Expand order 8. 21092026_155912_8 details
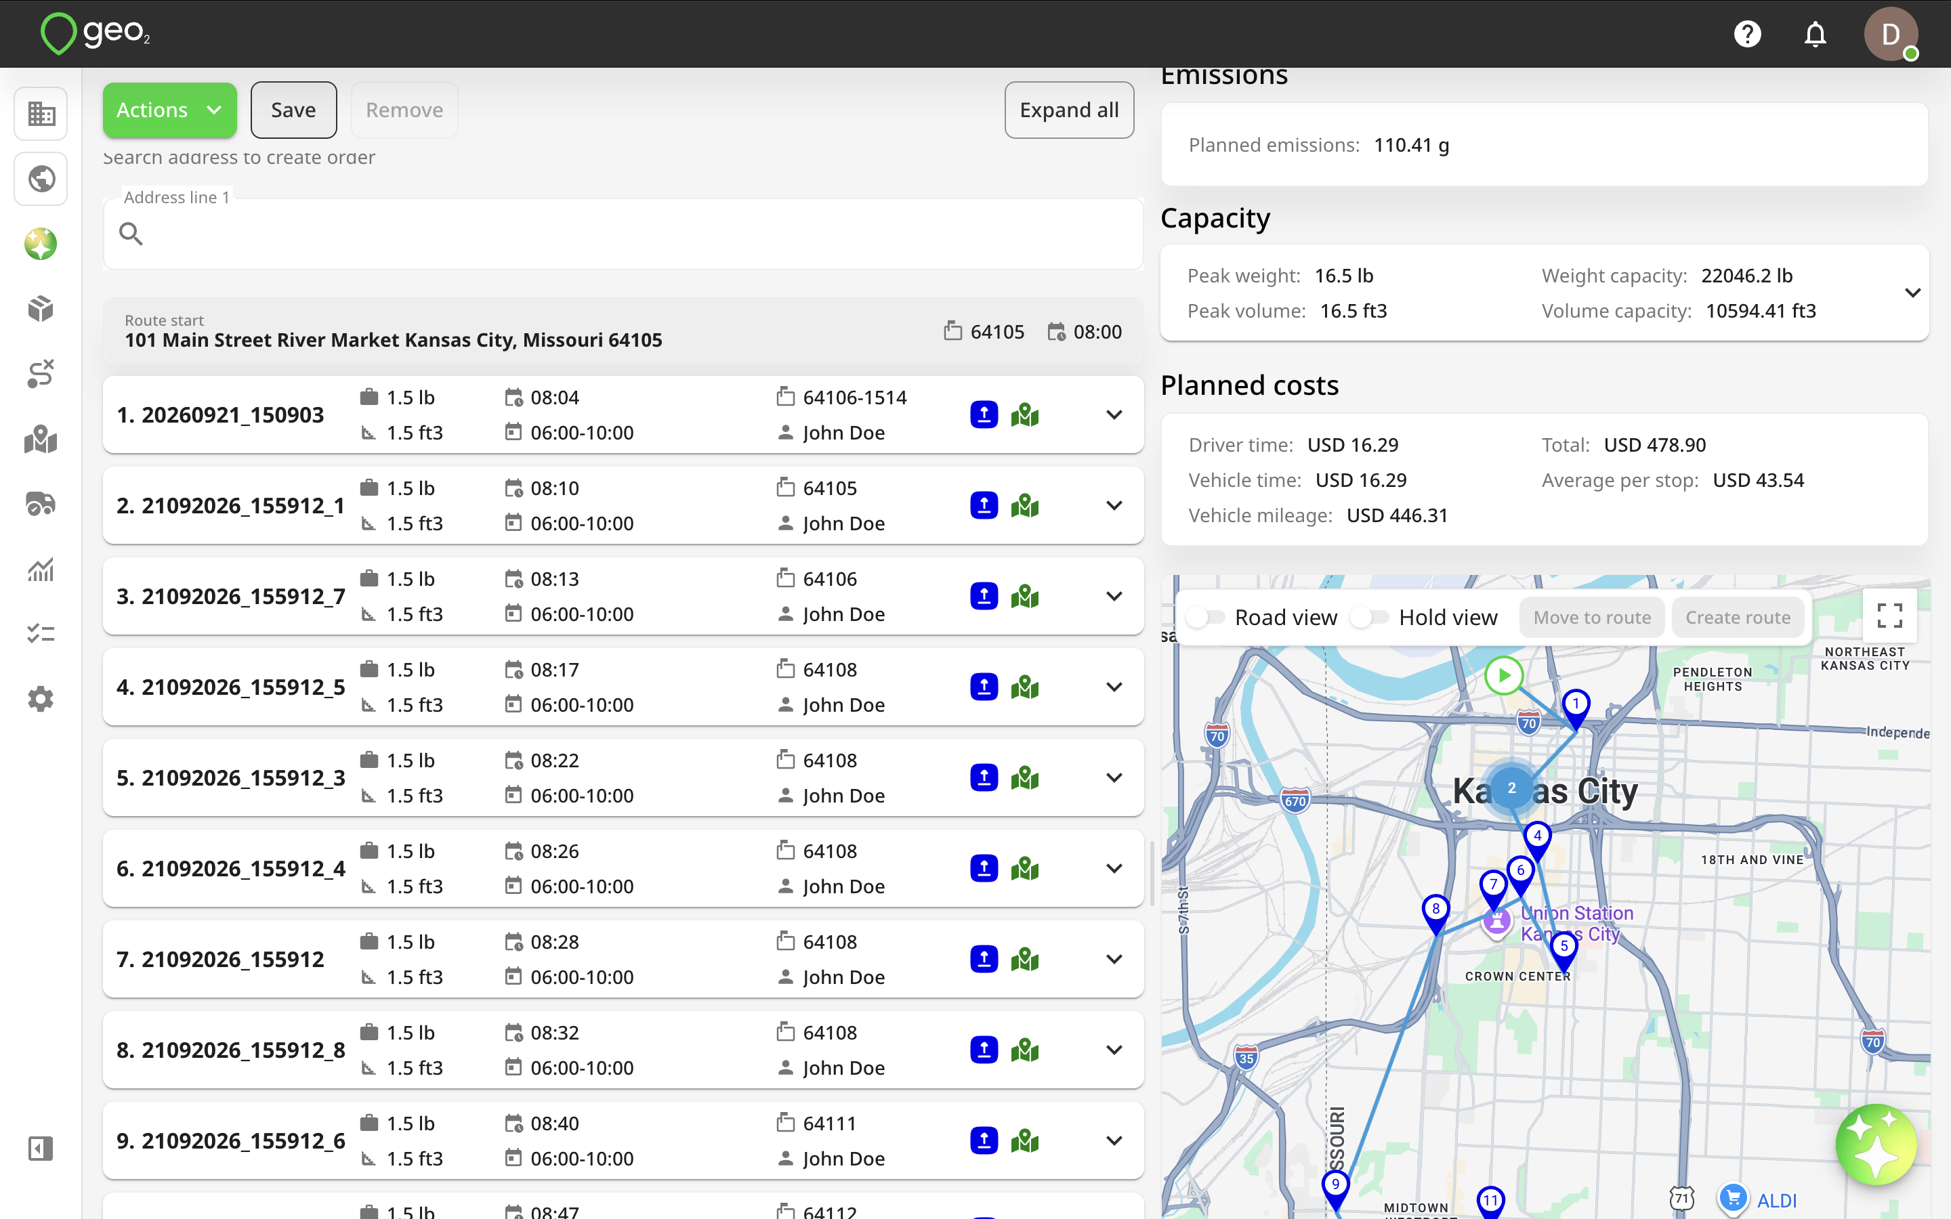The width and height of the screenshot is (1951, 1219). pos(1114,1050)
